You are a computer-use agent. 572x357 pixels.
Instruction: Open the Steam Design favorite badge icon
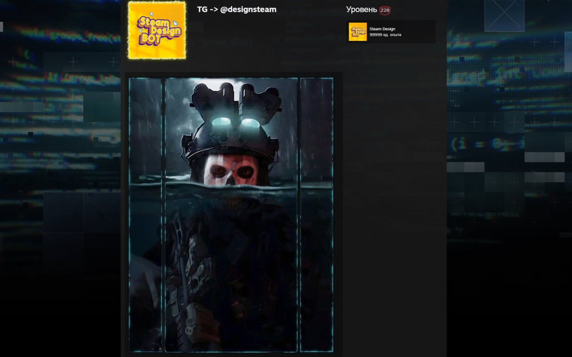(358, 32)
